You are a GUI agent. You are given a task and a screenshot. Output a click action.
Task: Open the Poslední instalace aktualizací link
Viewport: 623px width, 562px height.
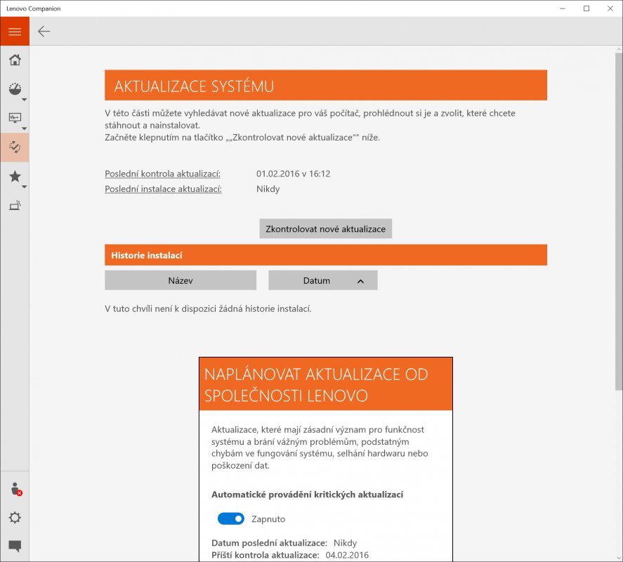tap(163, 189)
